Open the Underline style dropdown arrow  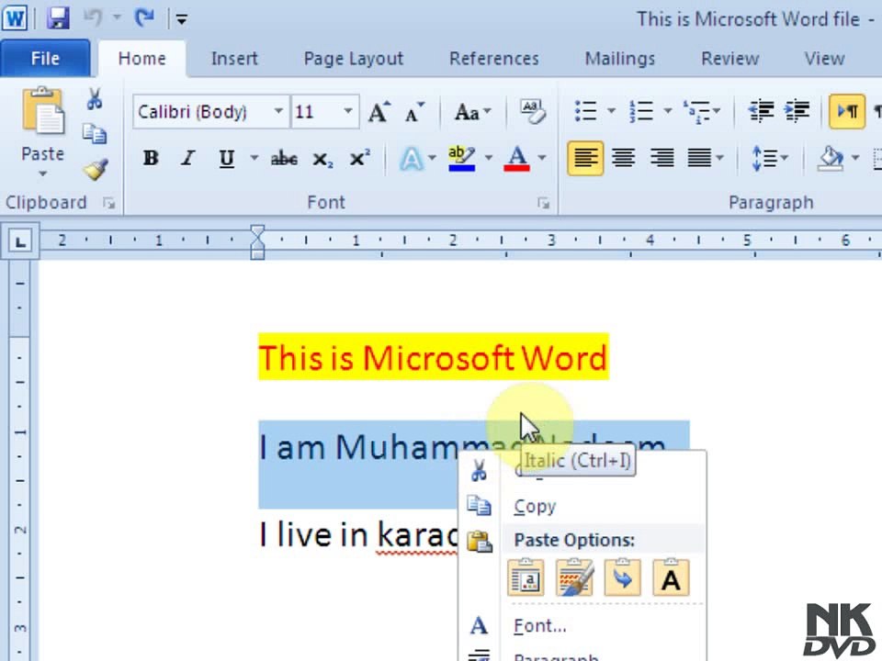(x=254, y=158)
